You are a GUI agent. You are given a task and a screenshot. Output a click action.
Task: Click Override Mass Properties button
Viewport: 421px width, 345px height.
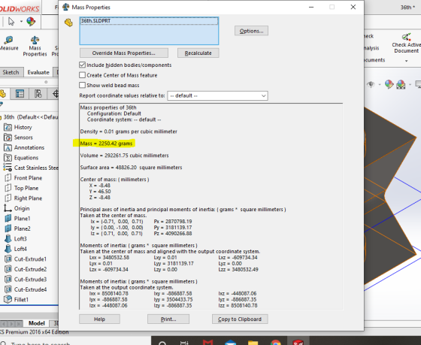click(124, 53)
